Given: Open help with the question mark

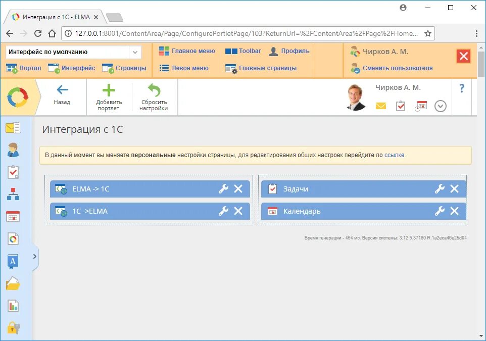Looking at the screenshot, I should click(x=462, y=89).
